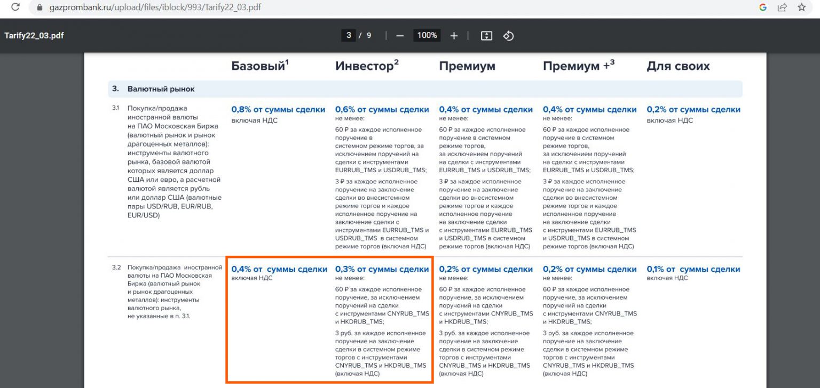Click 0,1% от суммы сделки in Для своих

(693, 269)
